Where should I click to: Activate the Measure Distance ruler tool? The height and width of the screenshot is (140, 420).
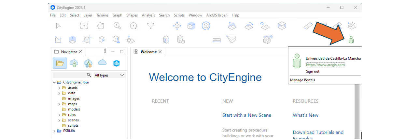(x=217, y=40)
